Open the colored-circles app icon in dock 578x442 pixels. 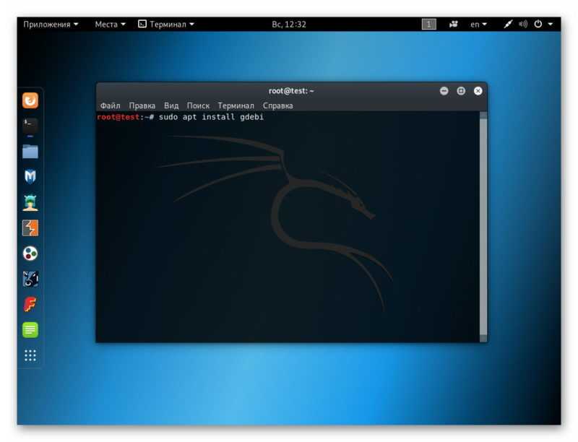tap(30, 253)
